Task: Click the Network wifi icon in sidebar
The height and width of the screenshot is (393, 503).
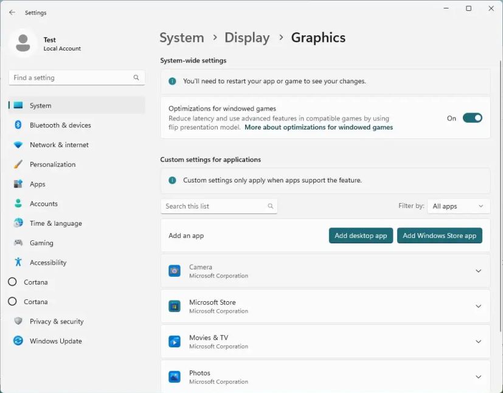Action: [18, 145]
